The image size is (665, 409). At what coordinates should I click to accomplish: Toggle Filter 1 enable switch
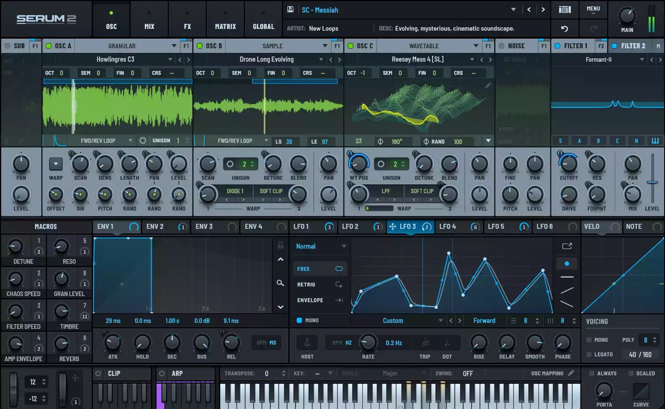[x=557, y=46]
